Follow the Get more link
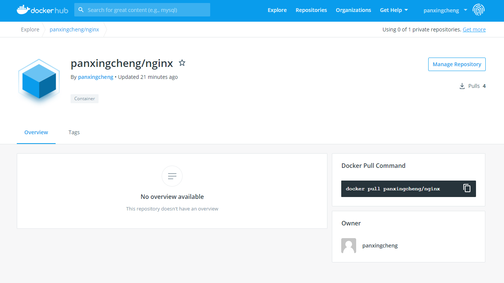 coord(474,30)
